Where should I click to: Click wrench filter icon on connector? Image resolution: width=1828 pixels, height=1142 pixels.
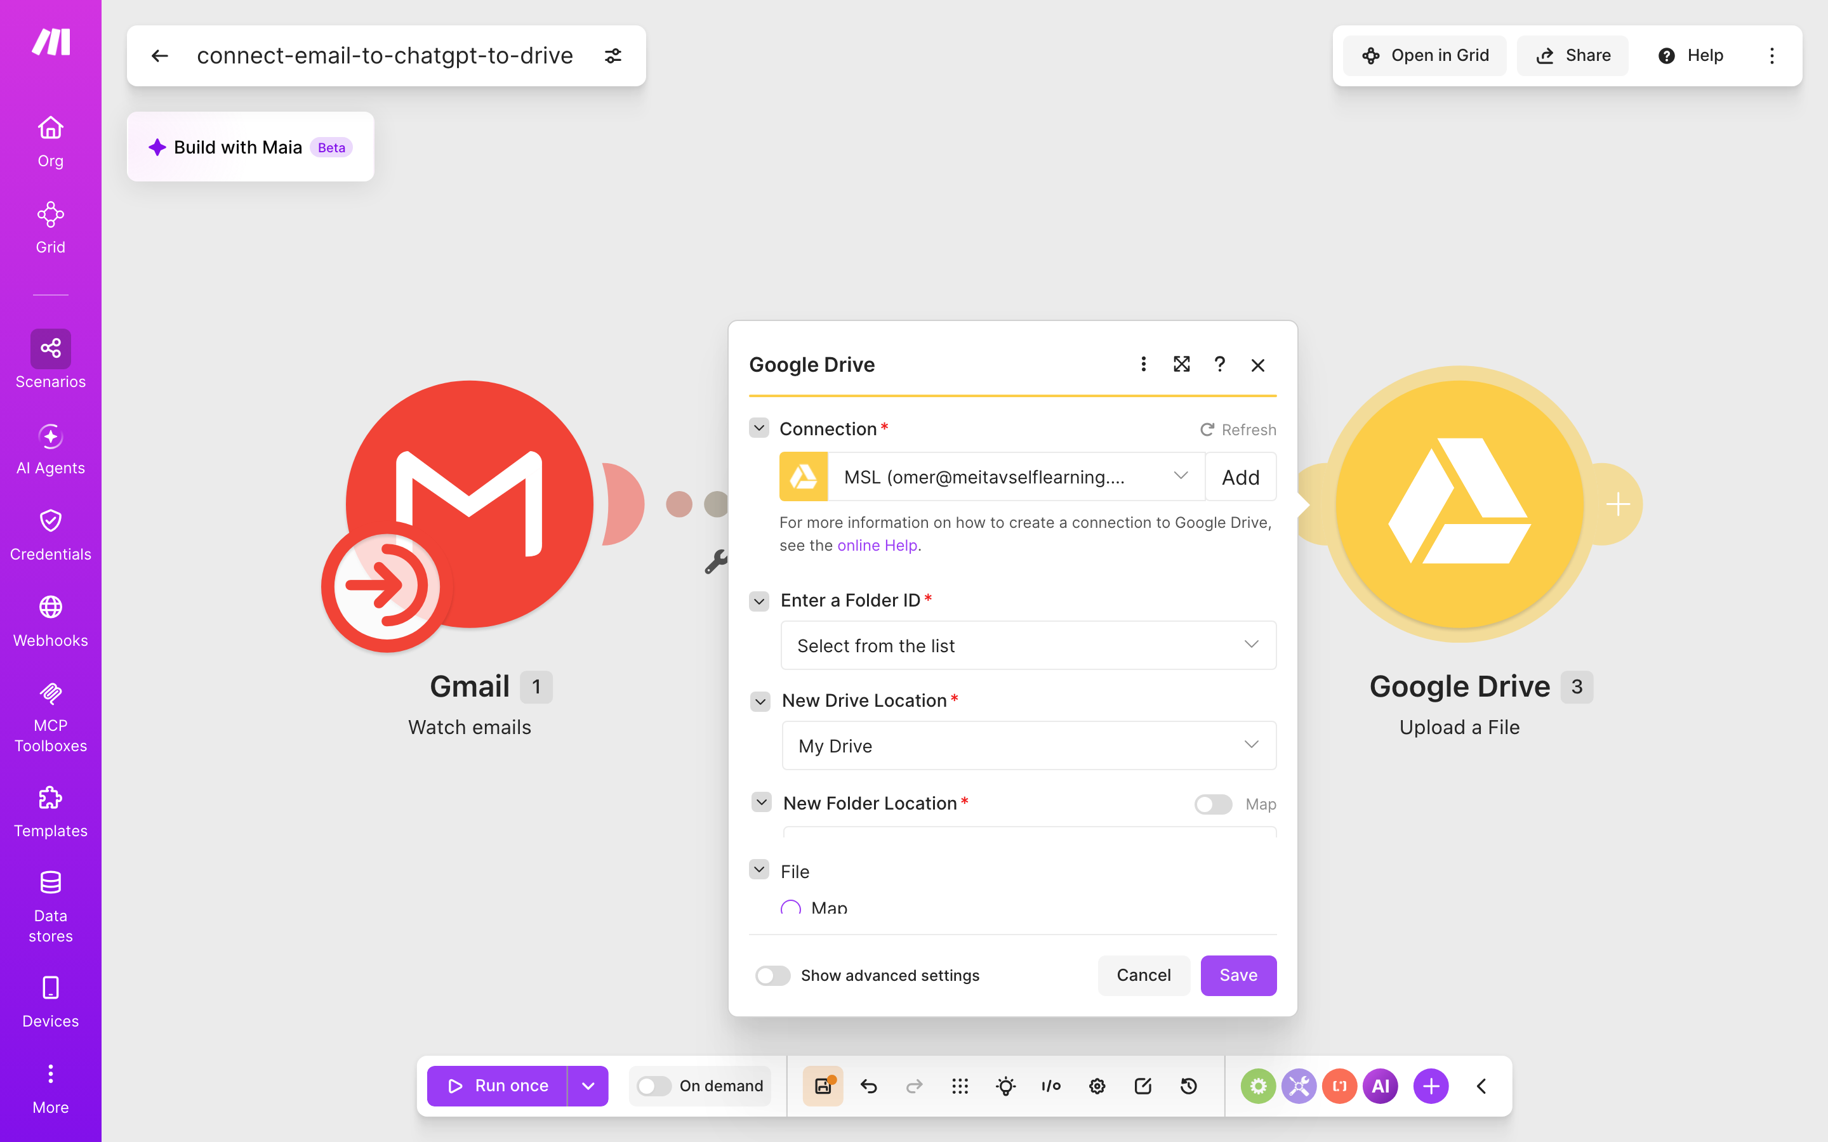click(715, 561)
